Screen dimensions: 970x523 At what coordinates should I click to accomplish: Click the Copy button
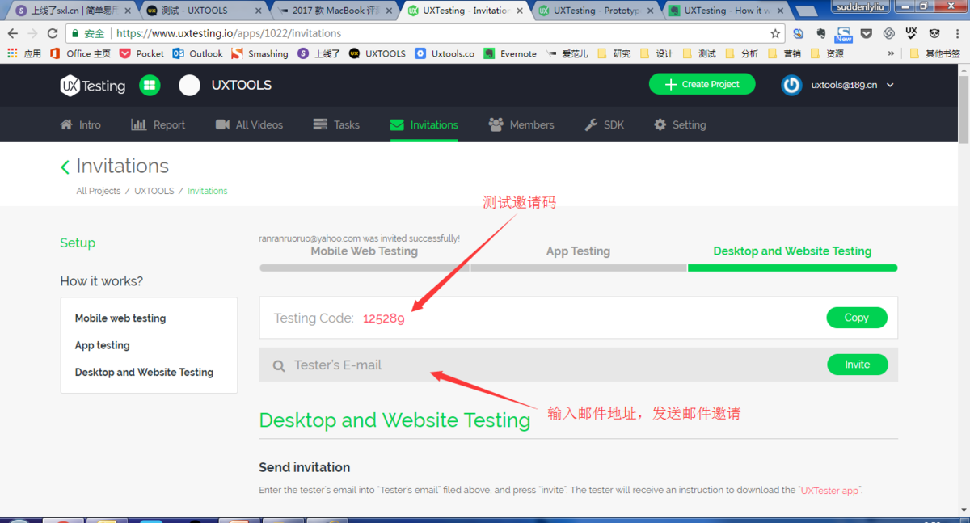[857, 318]
